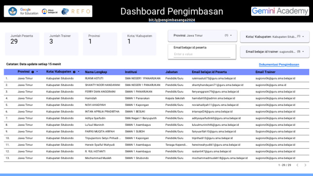The image size is (313, 176).
Task: Click the SMAN 1 SUBOH institusi cell
Action: (135, 132)
